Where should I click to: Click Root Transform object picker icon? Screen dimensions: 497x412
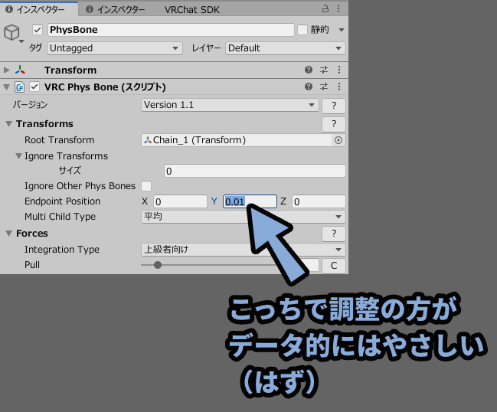[338, 140]
